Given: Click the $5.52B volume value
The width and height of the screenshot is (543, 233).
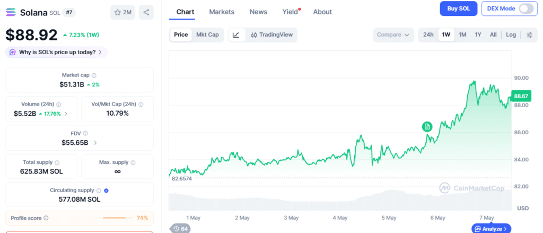Looking at the screenshot, I should tap(25, 114).
